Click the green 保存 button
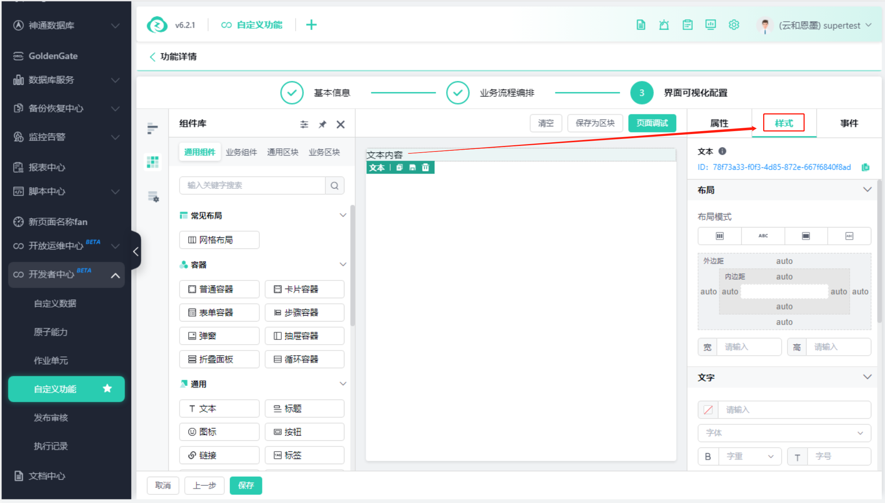The width and height of the screenshot is (885, 503). [246, 485]
